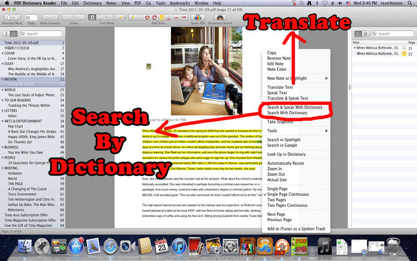
Task: Open Safari from the Dock
Action: 111,246
